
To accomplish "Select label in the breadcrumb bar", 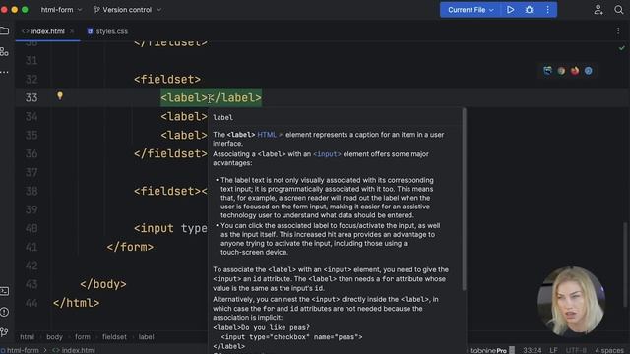I will pos(147,337).
